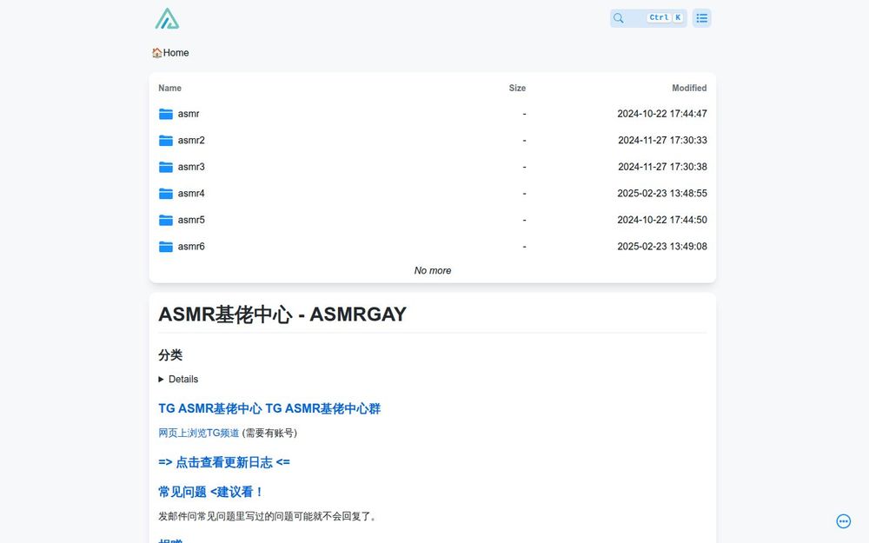Click the folder icon for asmr6
This screenshot has height=543, width=869.
click(166, 247)
